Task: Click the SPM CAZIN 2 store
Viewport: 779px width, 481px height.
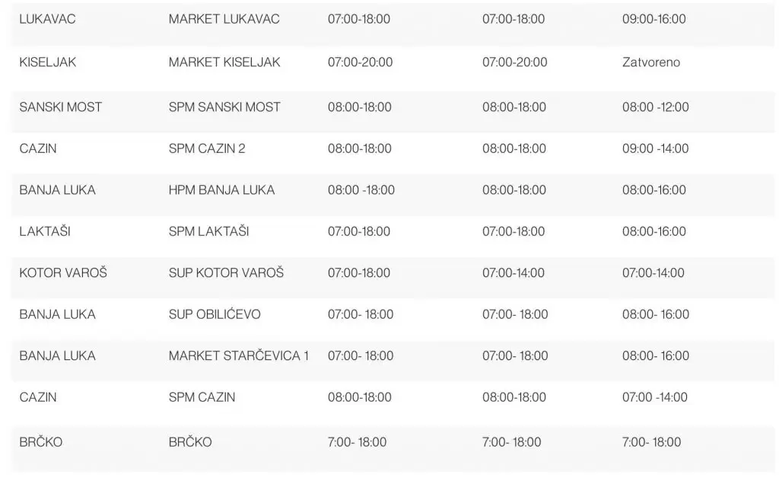Action: [x=207, y=149]
